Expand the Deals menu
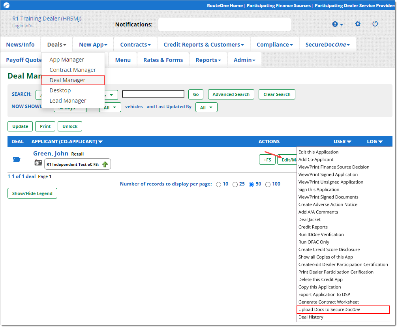The width and height of the screenshot is (398, 328). [x=57, y=45]
